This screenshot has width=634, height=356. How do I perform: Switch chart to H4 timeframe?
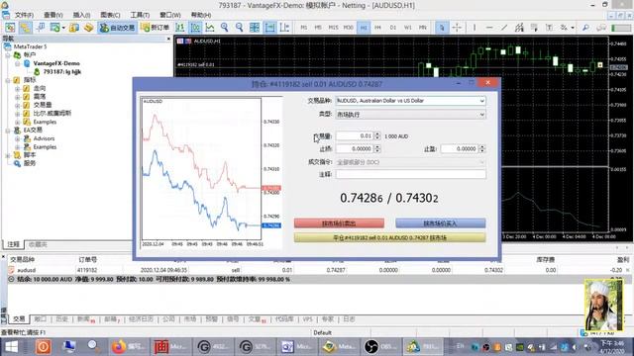(x=377, y=28)
